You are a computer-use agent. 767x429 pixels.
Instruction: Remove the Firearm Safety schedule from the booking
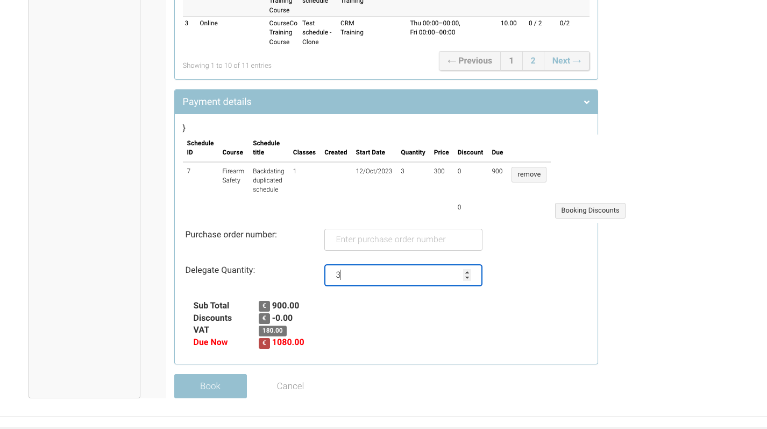tap(529, 174)
